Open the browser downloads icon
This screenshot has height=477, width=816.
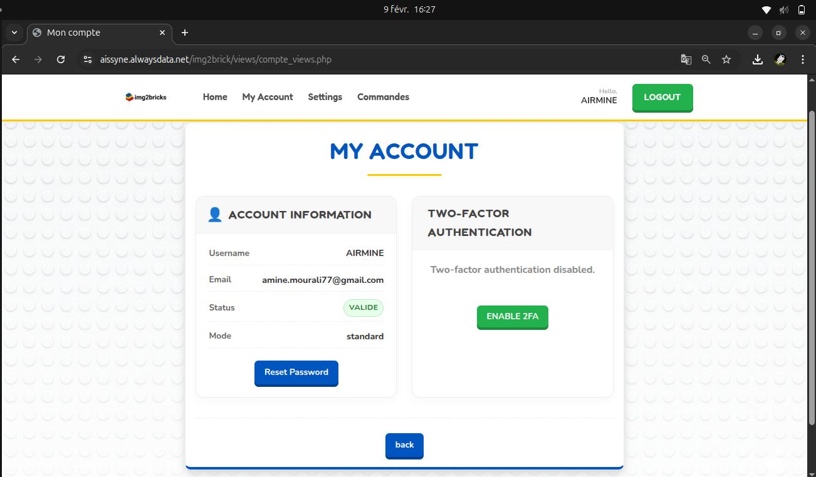758,59
